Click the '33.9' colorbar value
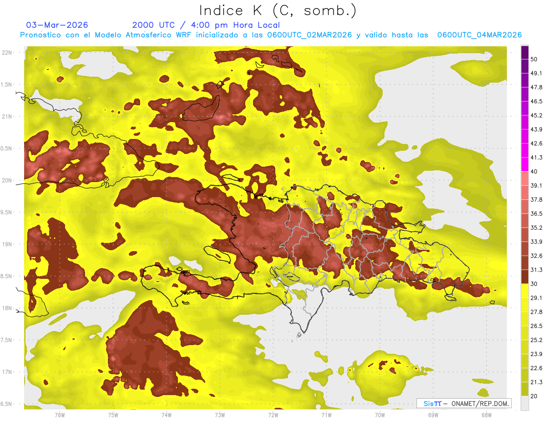This screenshot has height=421, width=546. (x=536, y=242)
